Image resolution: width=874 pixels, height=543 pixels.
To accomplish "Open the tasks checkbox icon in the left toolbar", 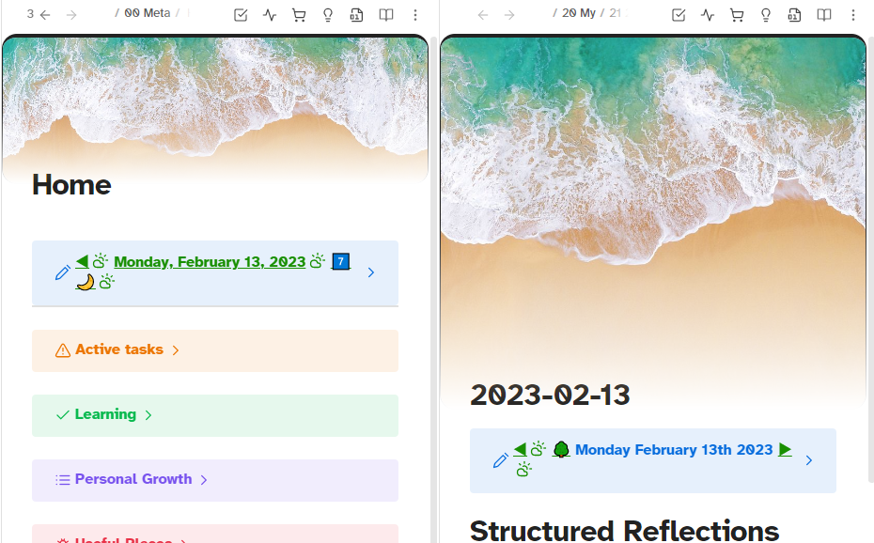I will point(241,14).
